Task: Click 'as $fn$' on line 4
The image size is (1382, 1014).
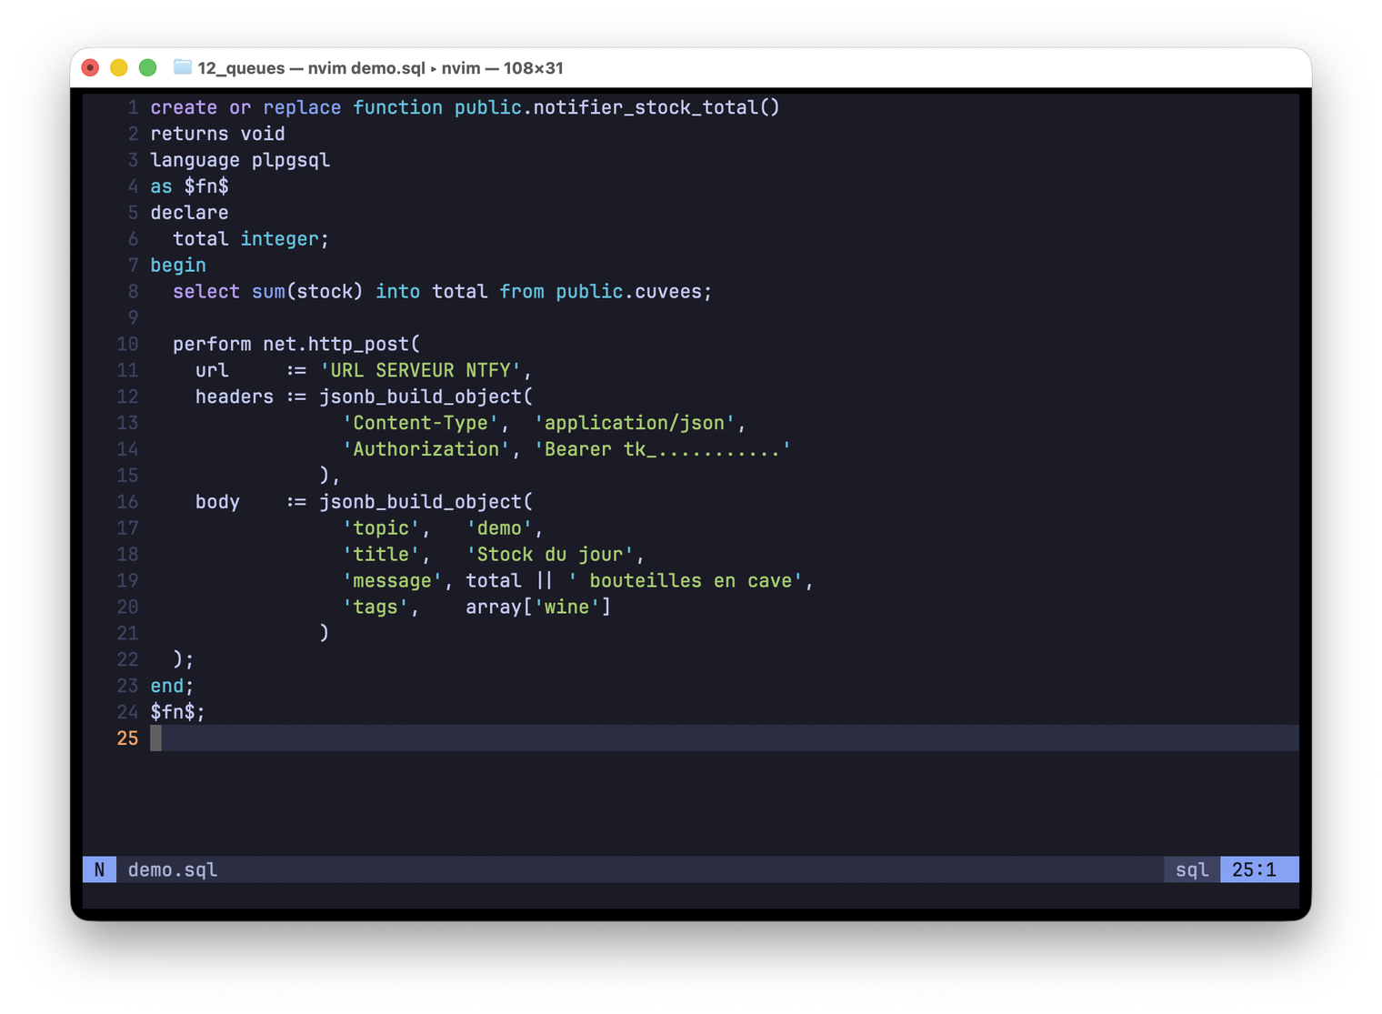Action: coord(189,186)
